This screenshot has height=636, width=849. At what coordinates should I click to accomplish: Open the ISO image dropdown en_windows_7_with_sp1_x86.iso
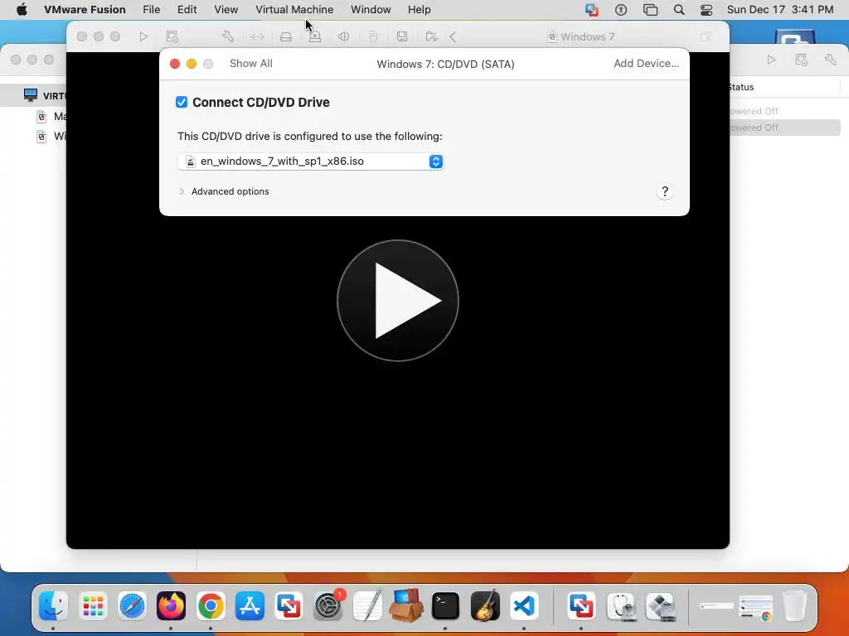click(311, 161)
